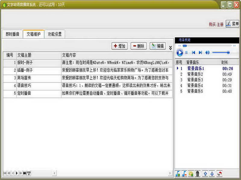Click the left arrow of the horizontal scrollbar
This screenshot has height=180, width=241.
click(x=54, y=173)
